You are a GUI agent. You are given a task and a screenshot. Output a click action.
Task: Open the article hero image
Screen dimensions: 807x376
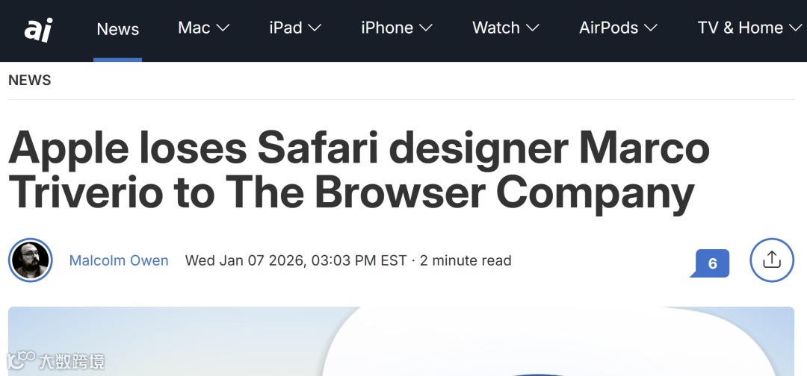(x=401, y=341)
